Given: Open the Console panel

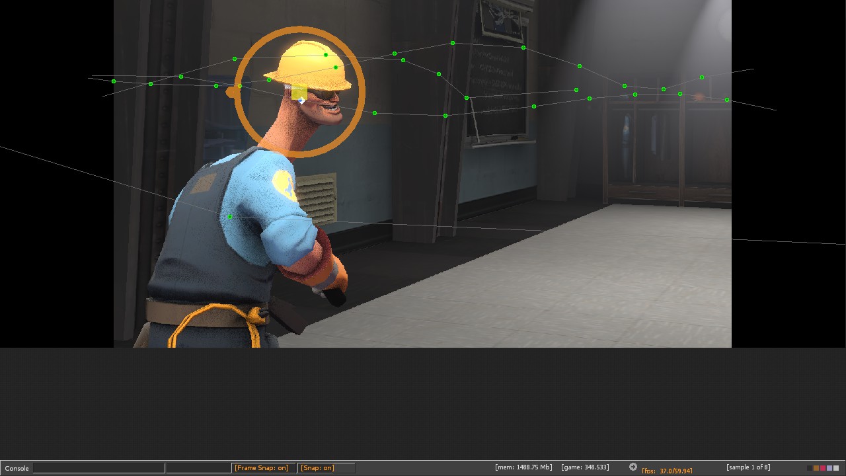Looking at the screenshot, I should coord(17,468).
